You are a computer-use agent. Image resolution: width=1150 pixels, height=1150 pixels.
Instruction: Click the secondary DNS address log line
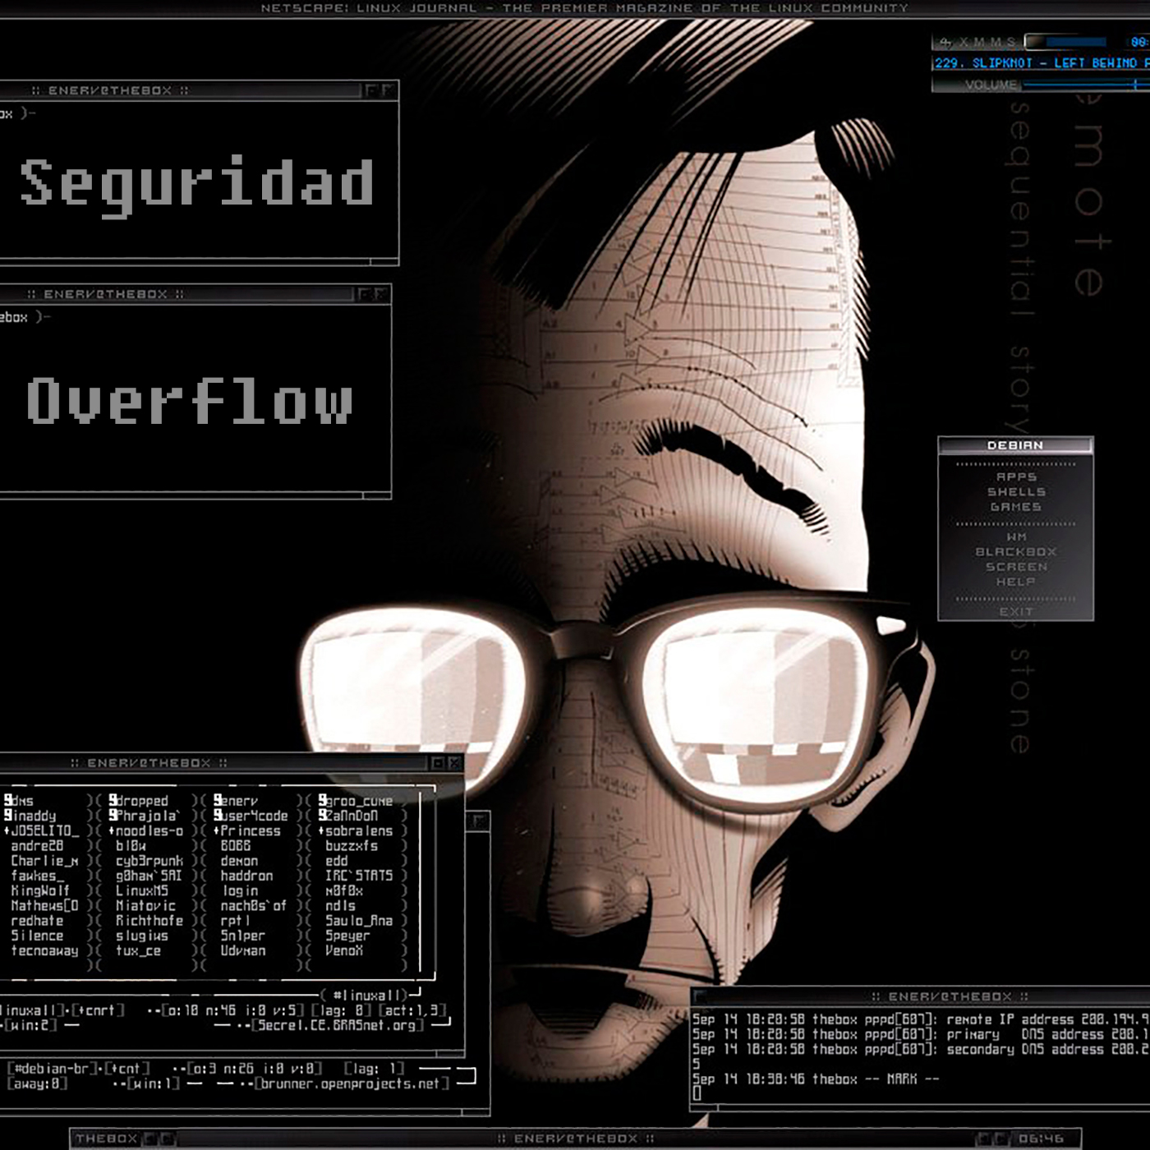point(921,1049)
